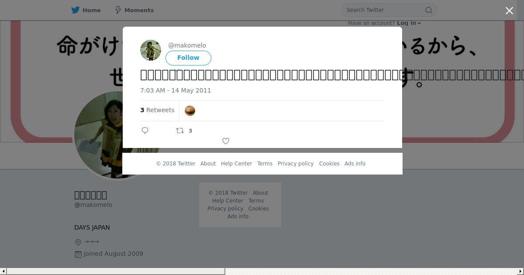Viewport: 524px width, 275px height.
Task: Click the Twitter bird Home icon
Action: tap(76, 10)
